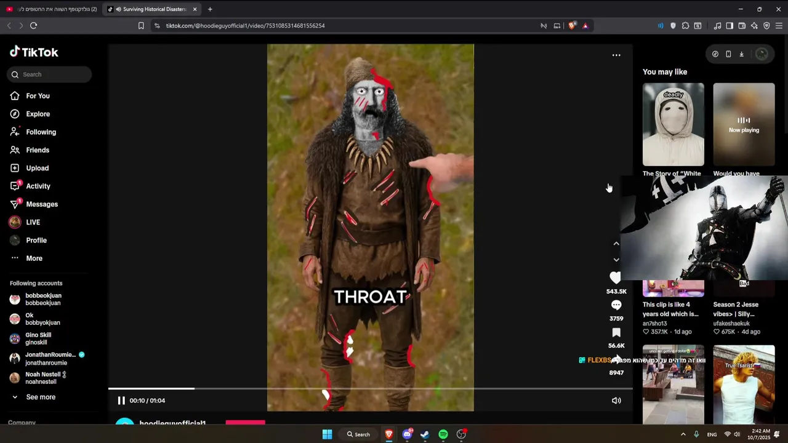Go to the Explore page
Image resolution: width=788 pixels, height=443 pixels.
coord(38,114)
